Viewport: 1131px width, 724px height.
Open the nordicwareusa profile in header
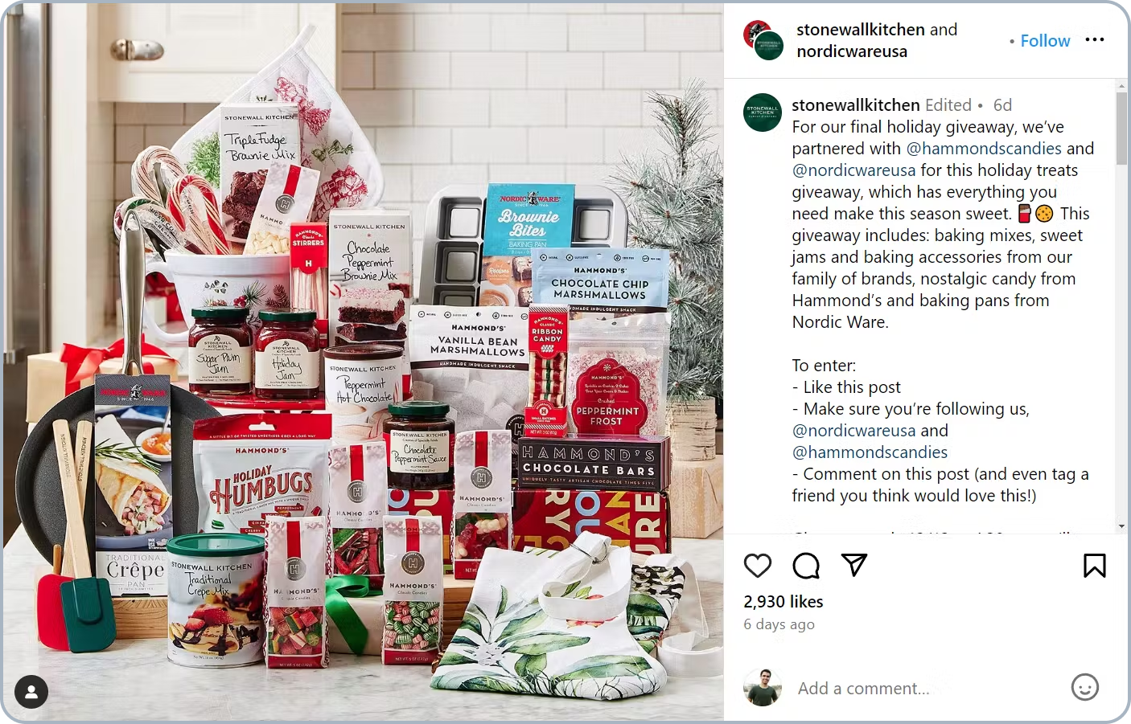coord(852,51)
